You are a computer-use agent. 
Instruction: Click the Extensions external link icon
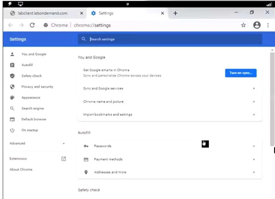click(x=64, y=159)
